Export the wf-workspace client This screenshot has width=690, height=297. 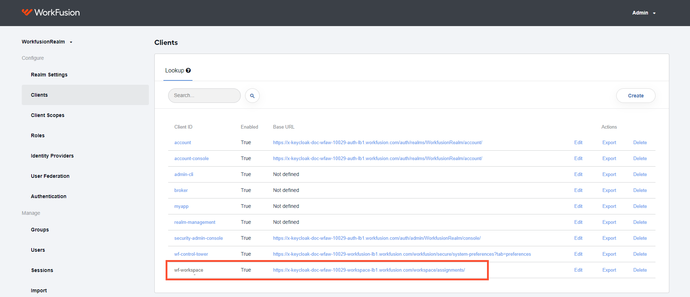pyautogui.click(x=609, y=270)
